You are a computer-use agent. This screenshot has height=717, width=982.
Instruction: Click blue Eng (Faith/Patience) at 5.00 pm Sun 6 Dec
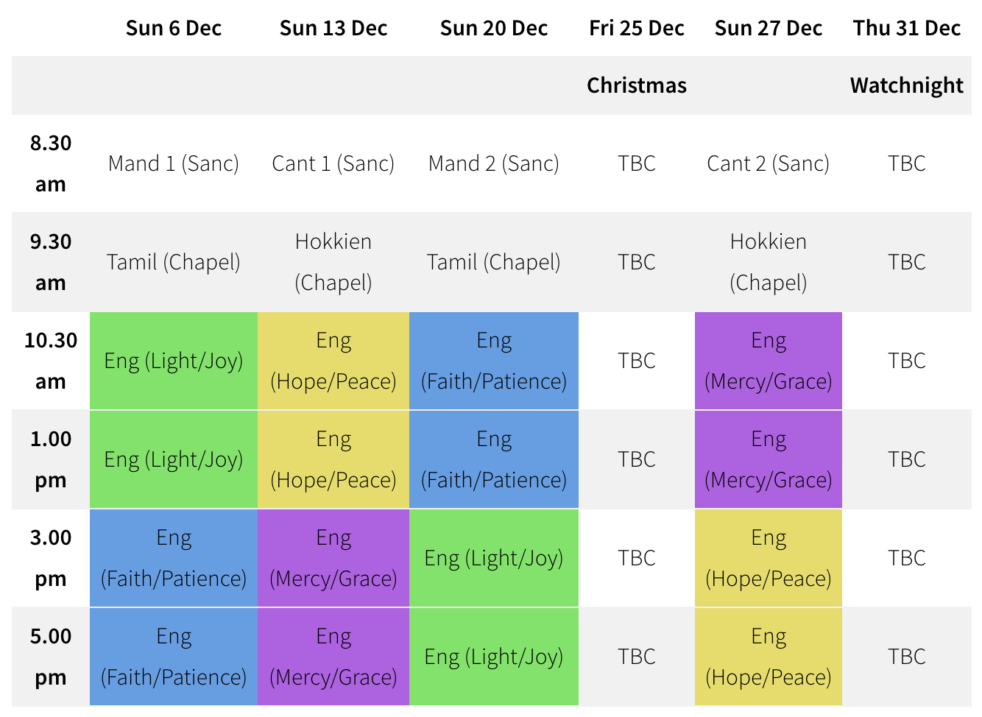click(x=174, y=657)
